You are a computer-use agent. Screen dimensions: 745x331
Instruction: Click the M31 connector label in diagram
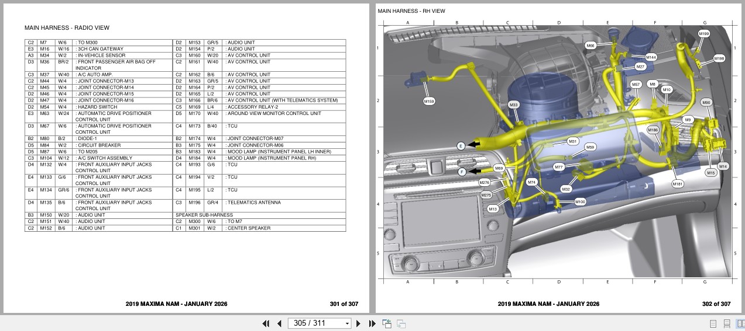pyautogui.click(x=573, y=141)
